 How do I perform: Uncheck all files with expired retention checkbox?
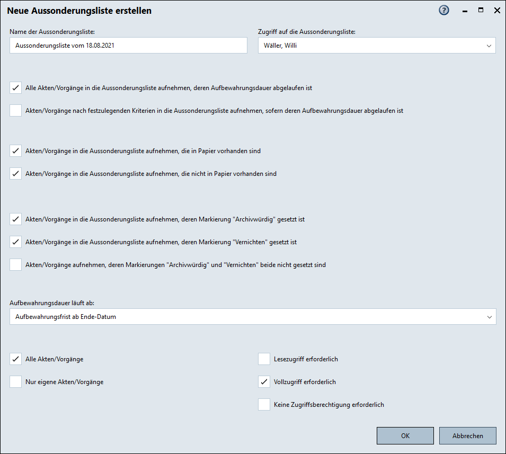(16, 88)
